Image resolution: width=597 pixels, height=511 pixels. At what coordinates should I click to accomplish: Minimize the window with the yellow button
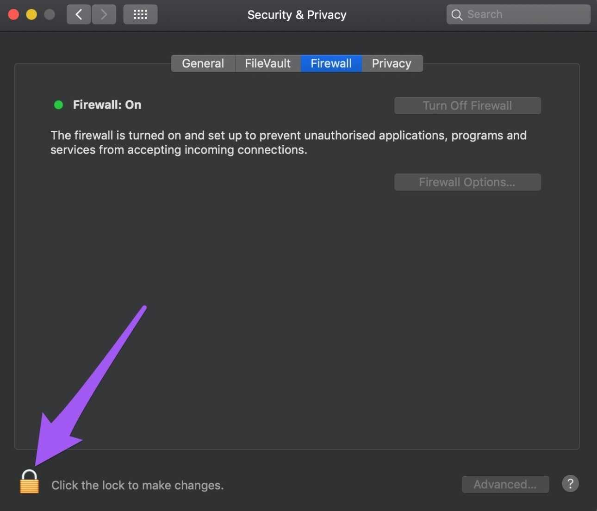31,14
